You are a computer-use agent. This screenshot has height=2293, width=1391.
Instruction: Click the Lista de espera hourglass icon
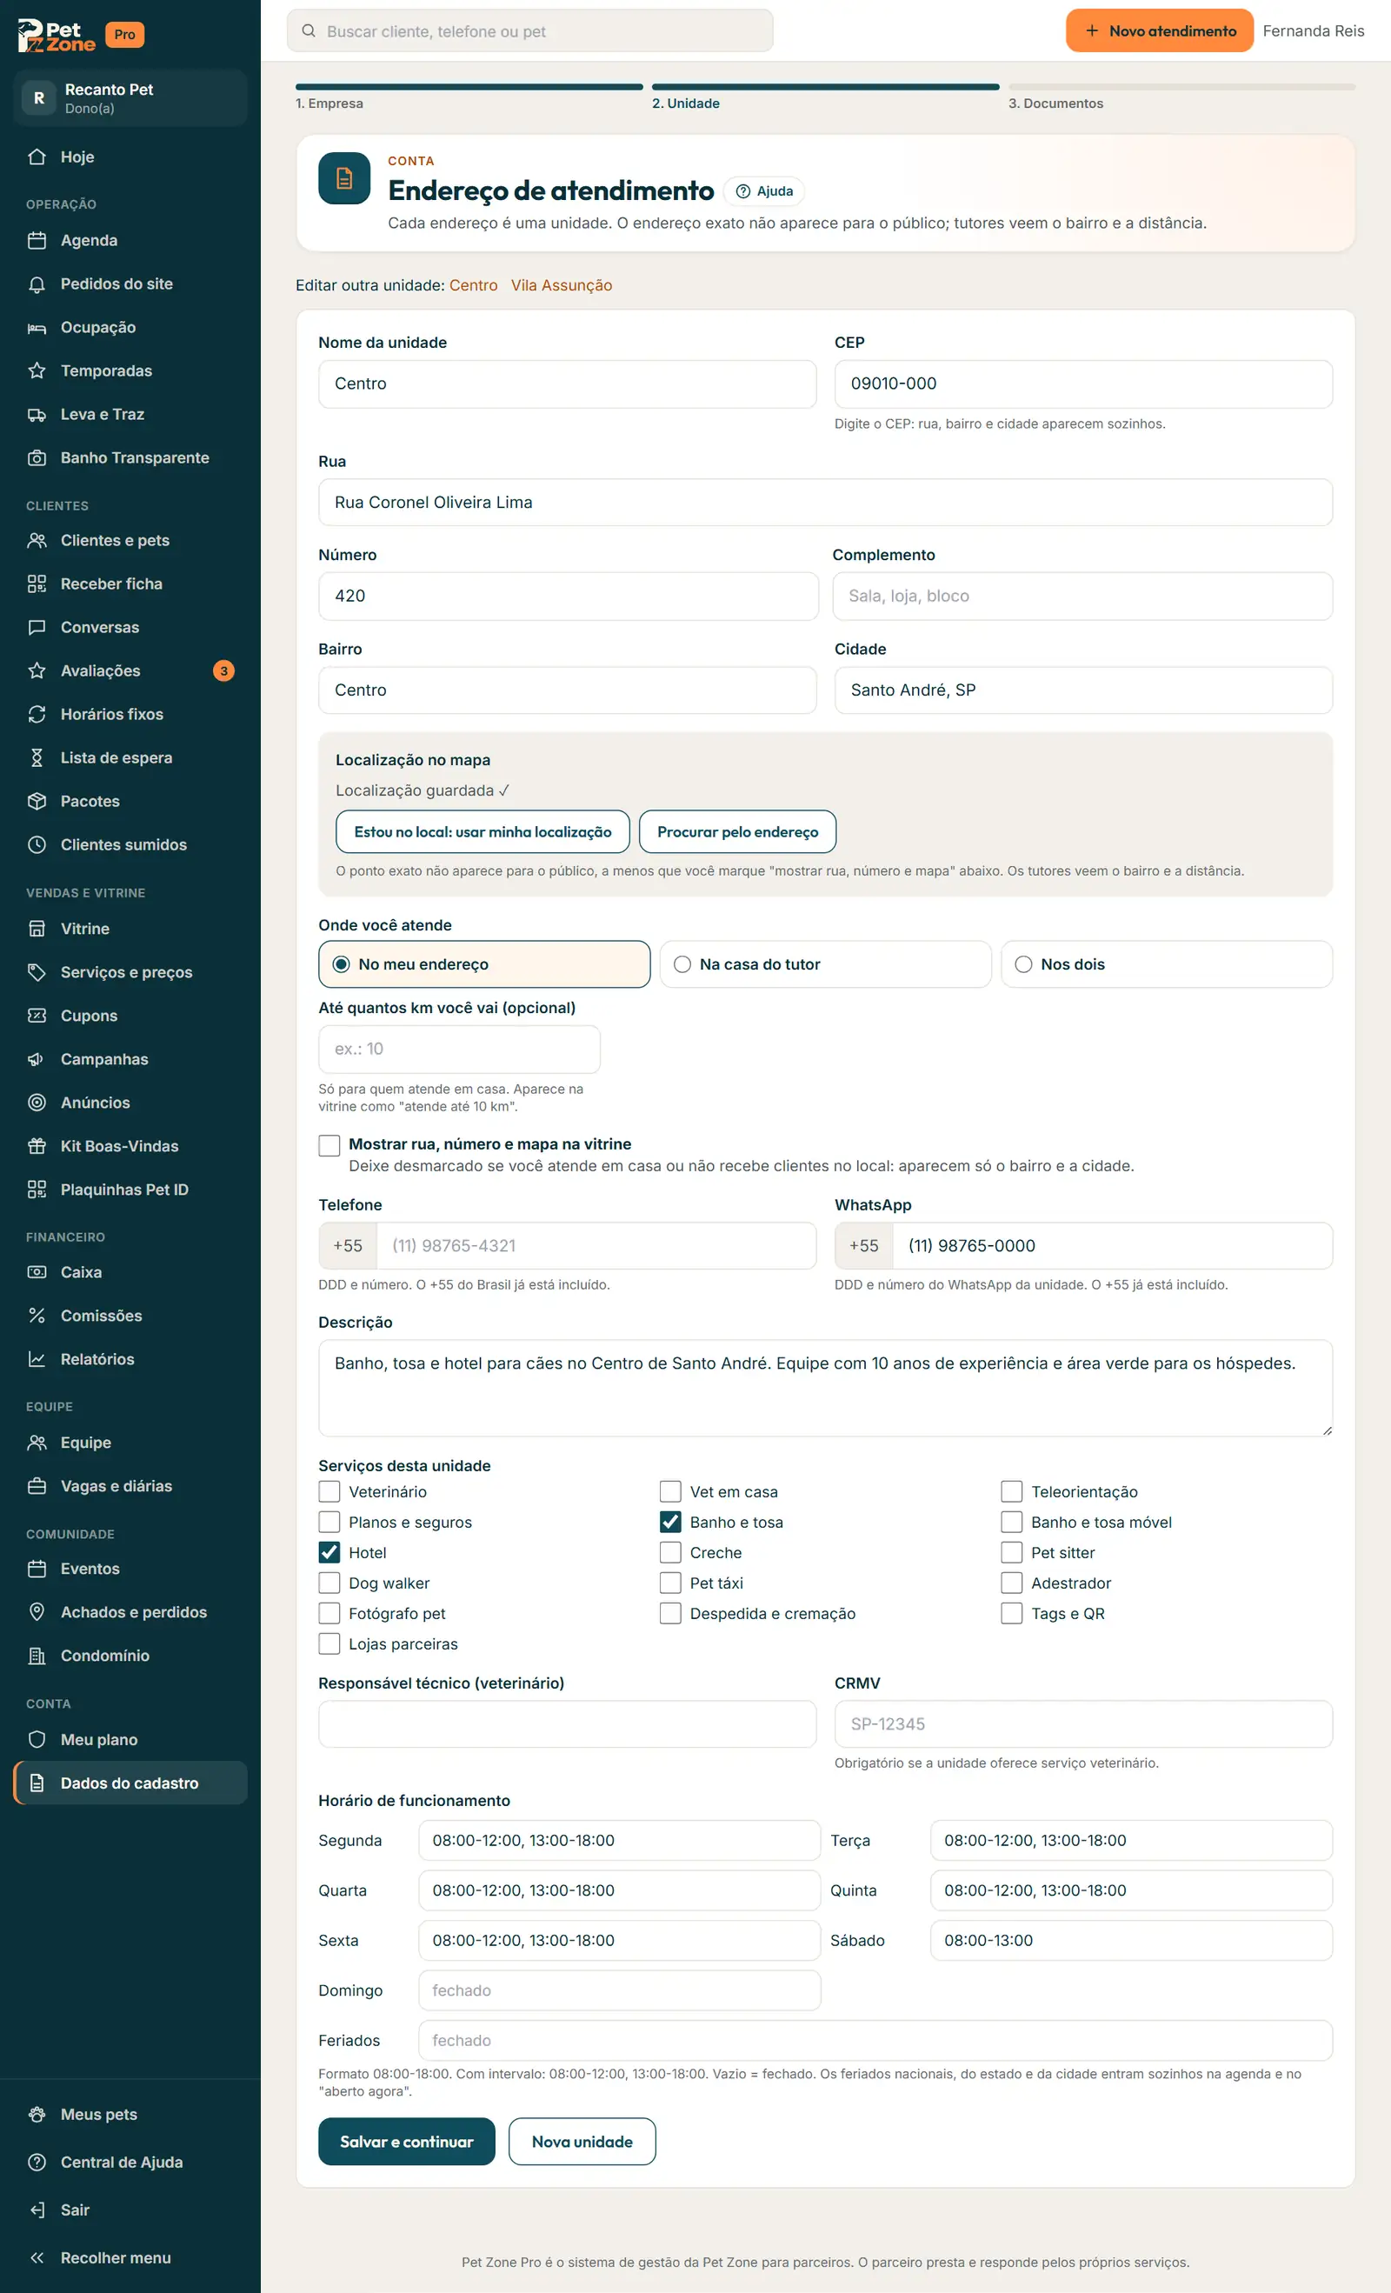coord(37,757)
